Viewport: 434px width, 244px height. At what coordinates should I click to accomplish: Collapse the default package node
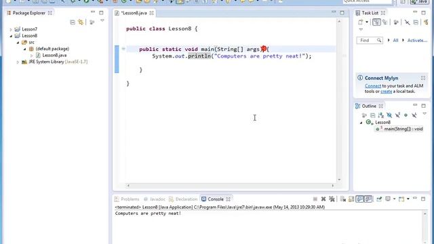coord(24,49)
